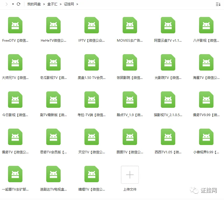Click the file name MOVIES去广告...
This screenshot has width=224, height=200.
pos(130,41)
